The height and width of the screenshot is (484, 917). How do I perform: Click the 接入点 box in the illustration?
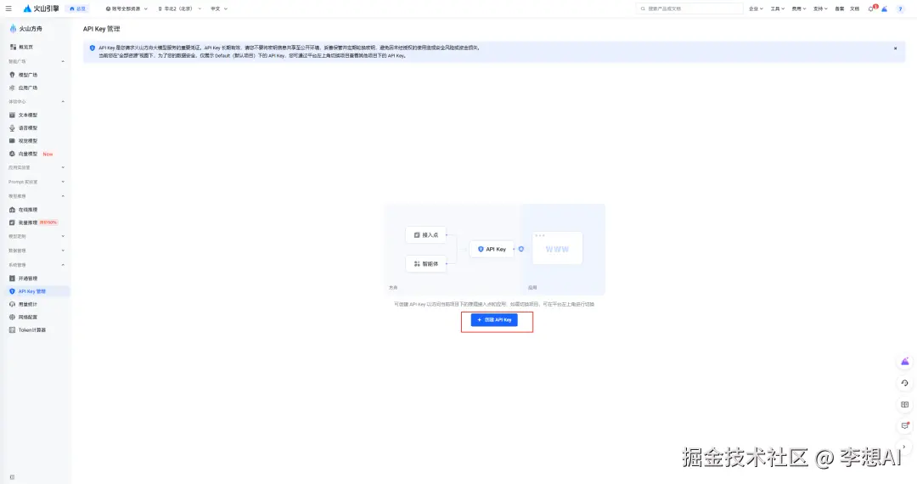point(425,235)
